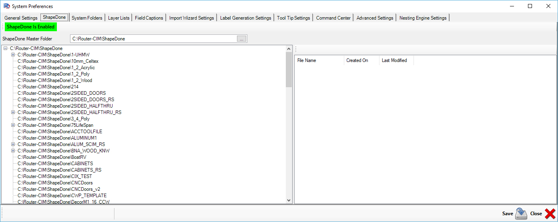Expand the 2SIDED_HALFTHRU_RS folder node
558x222 pixels.
13,112
